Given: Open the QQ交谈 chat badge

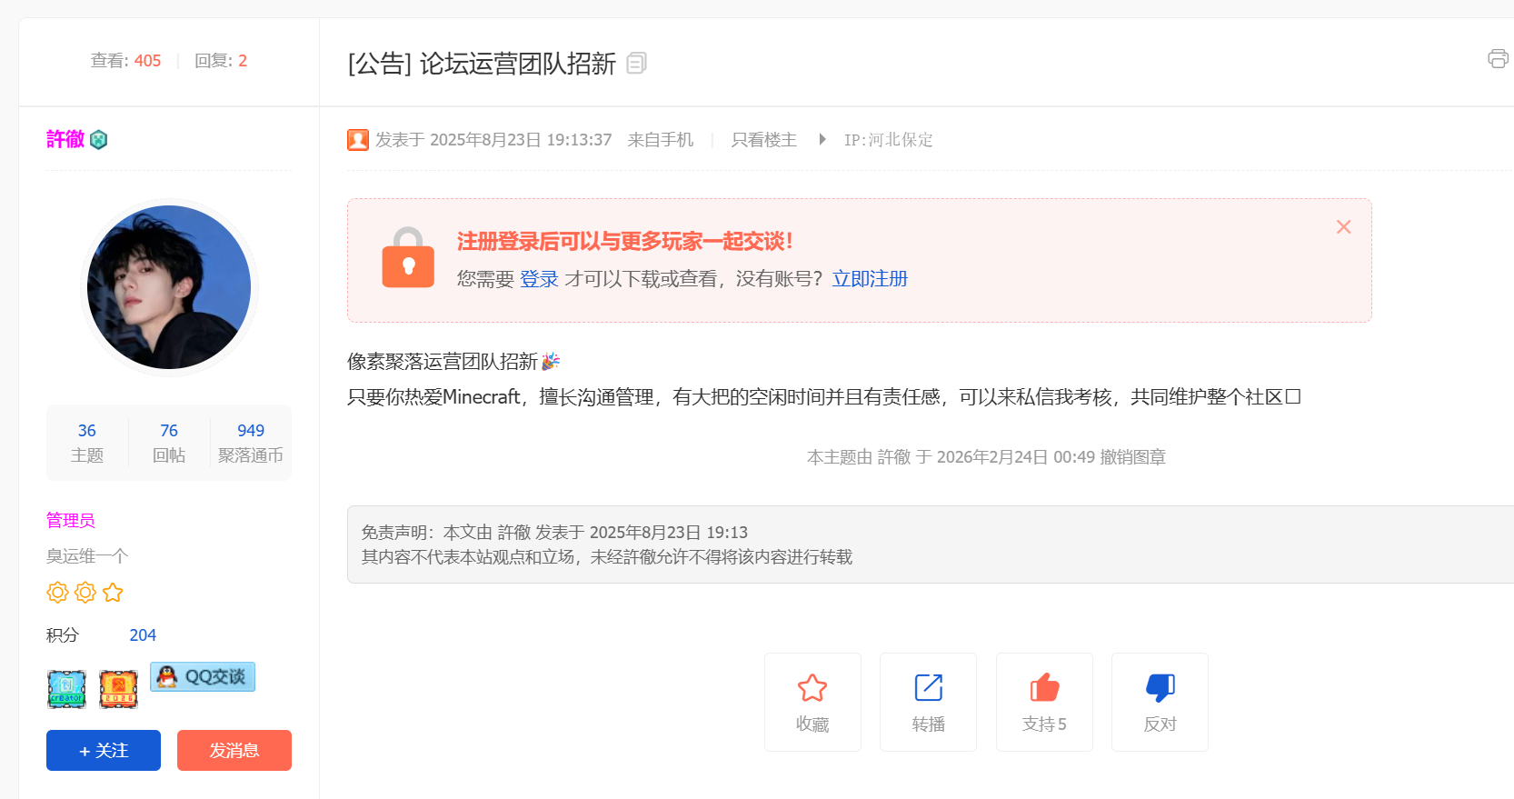Looking at the screenshot, I should tap(203, 676).
